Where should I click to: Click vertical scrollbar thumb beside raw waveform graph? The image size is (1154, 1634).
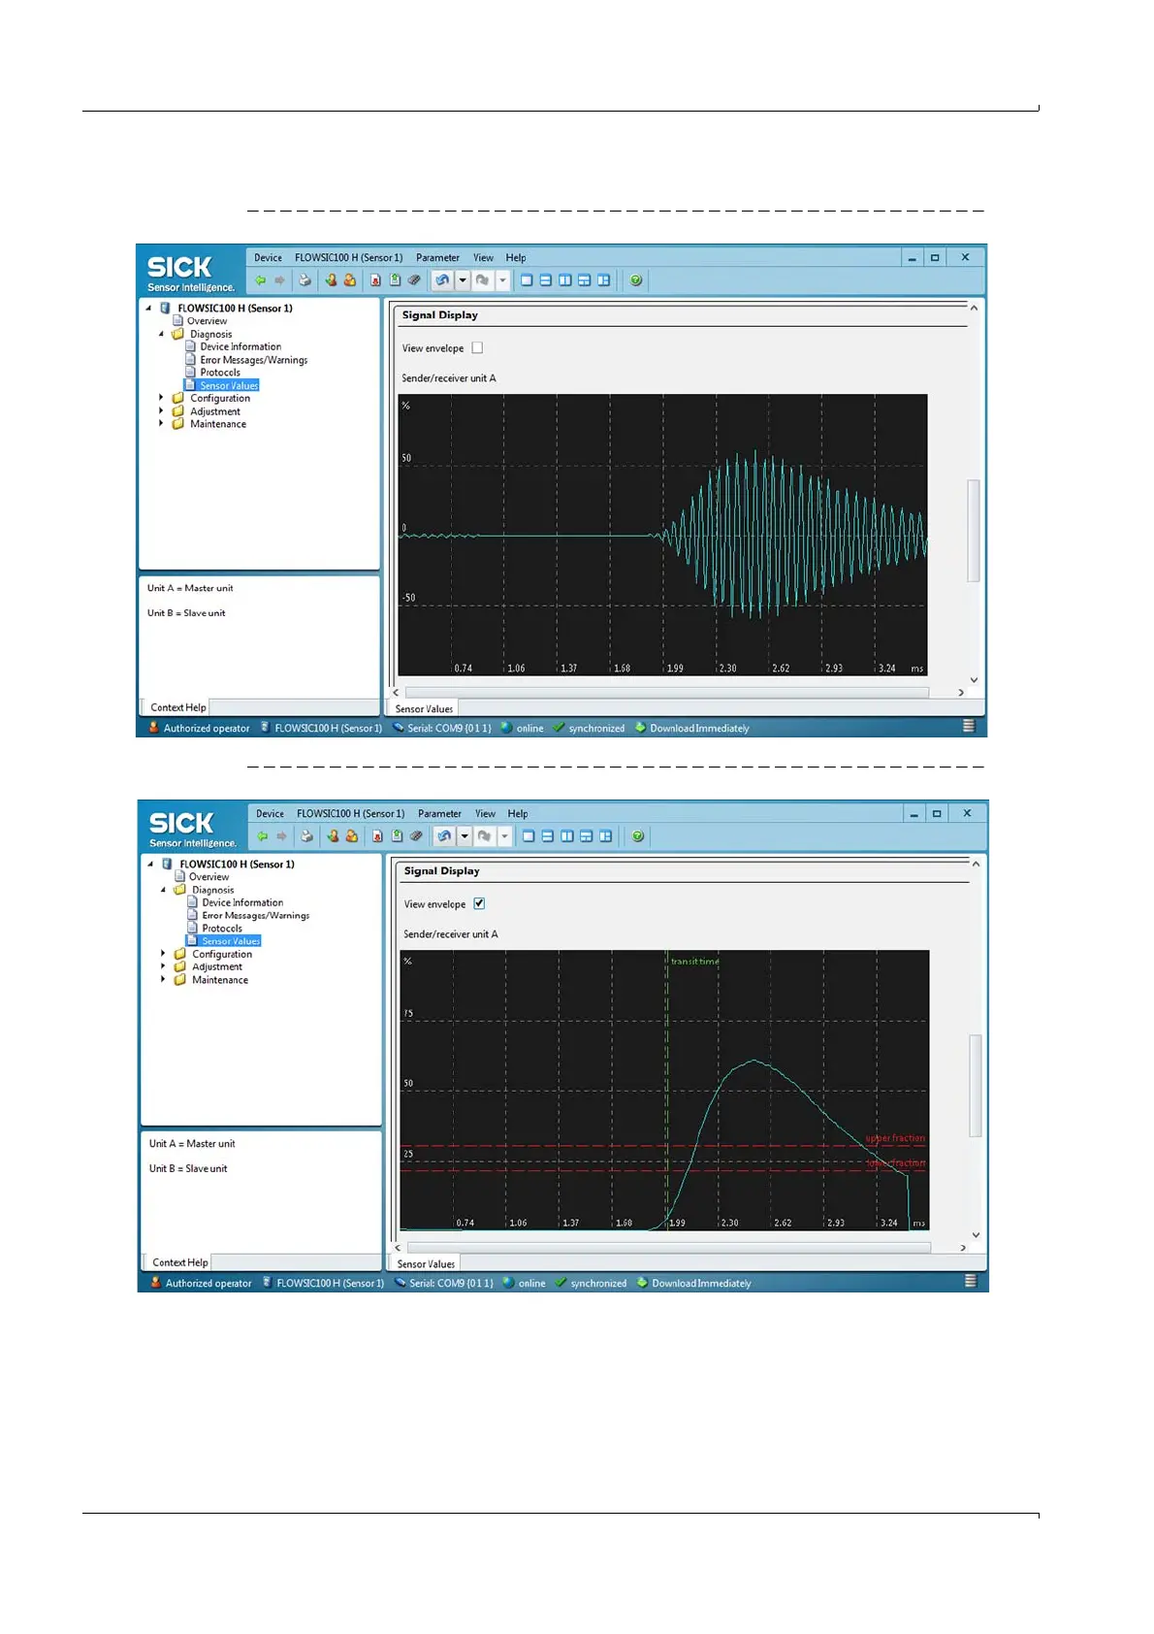coord(974,531)
